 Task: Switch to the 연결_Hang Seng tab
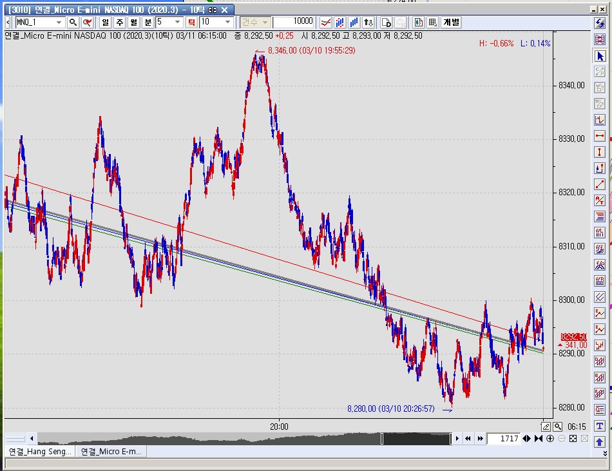(x=39, y=452)
